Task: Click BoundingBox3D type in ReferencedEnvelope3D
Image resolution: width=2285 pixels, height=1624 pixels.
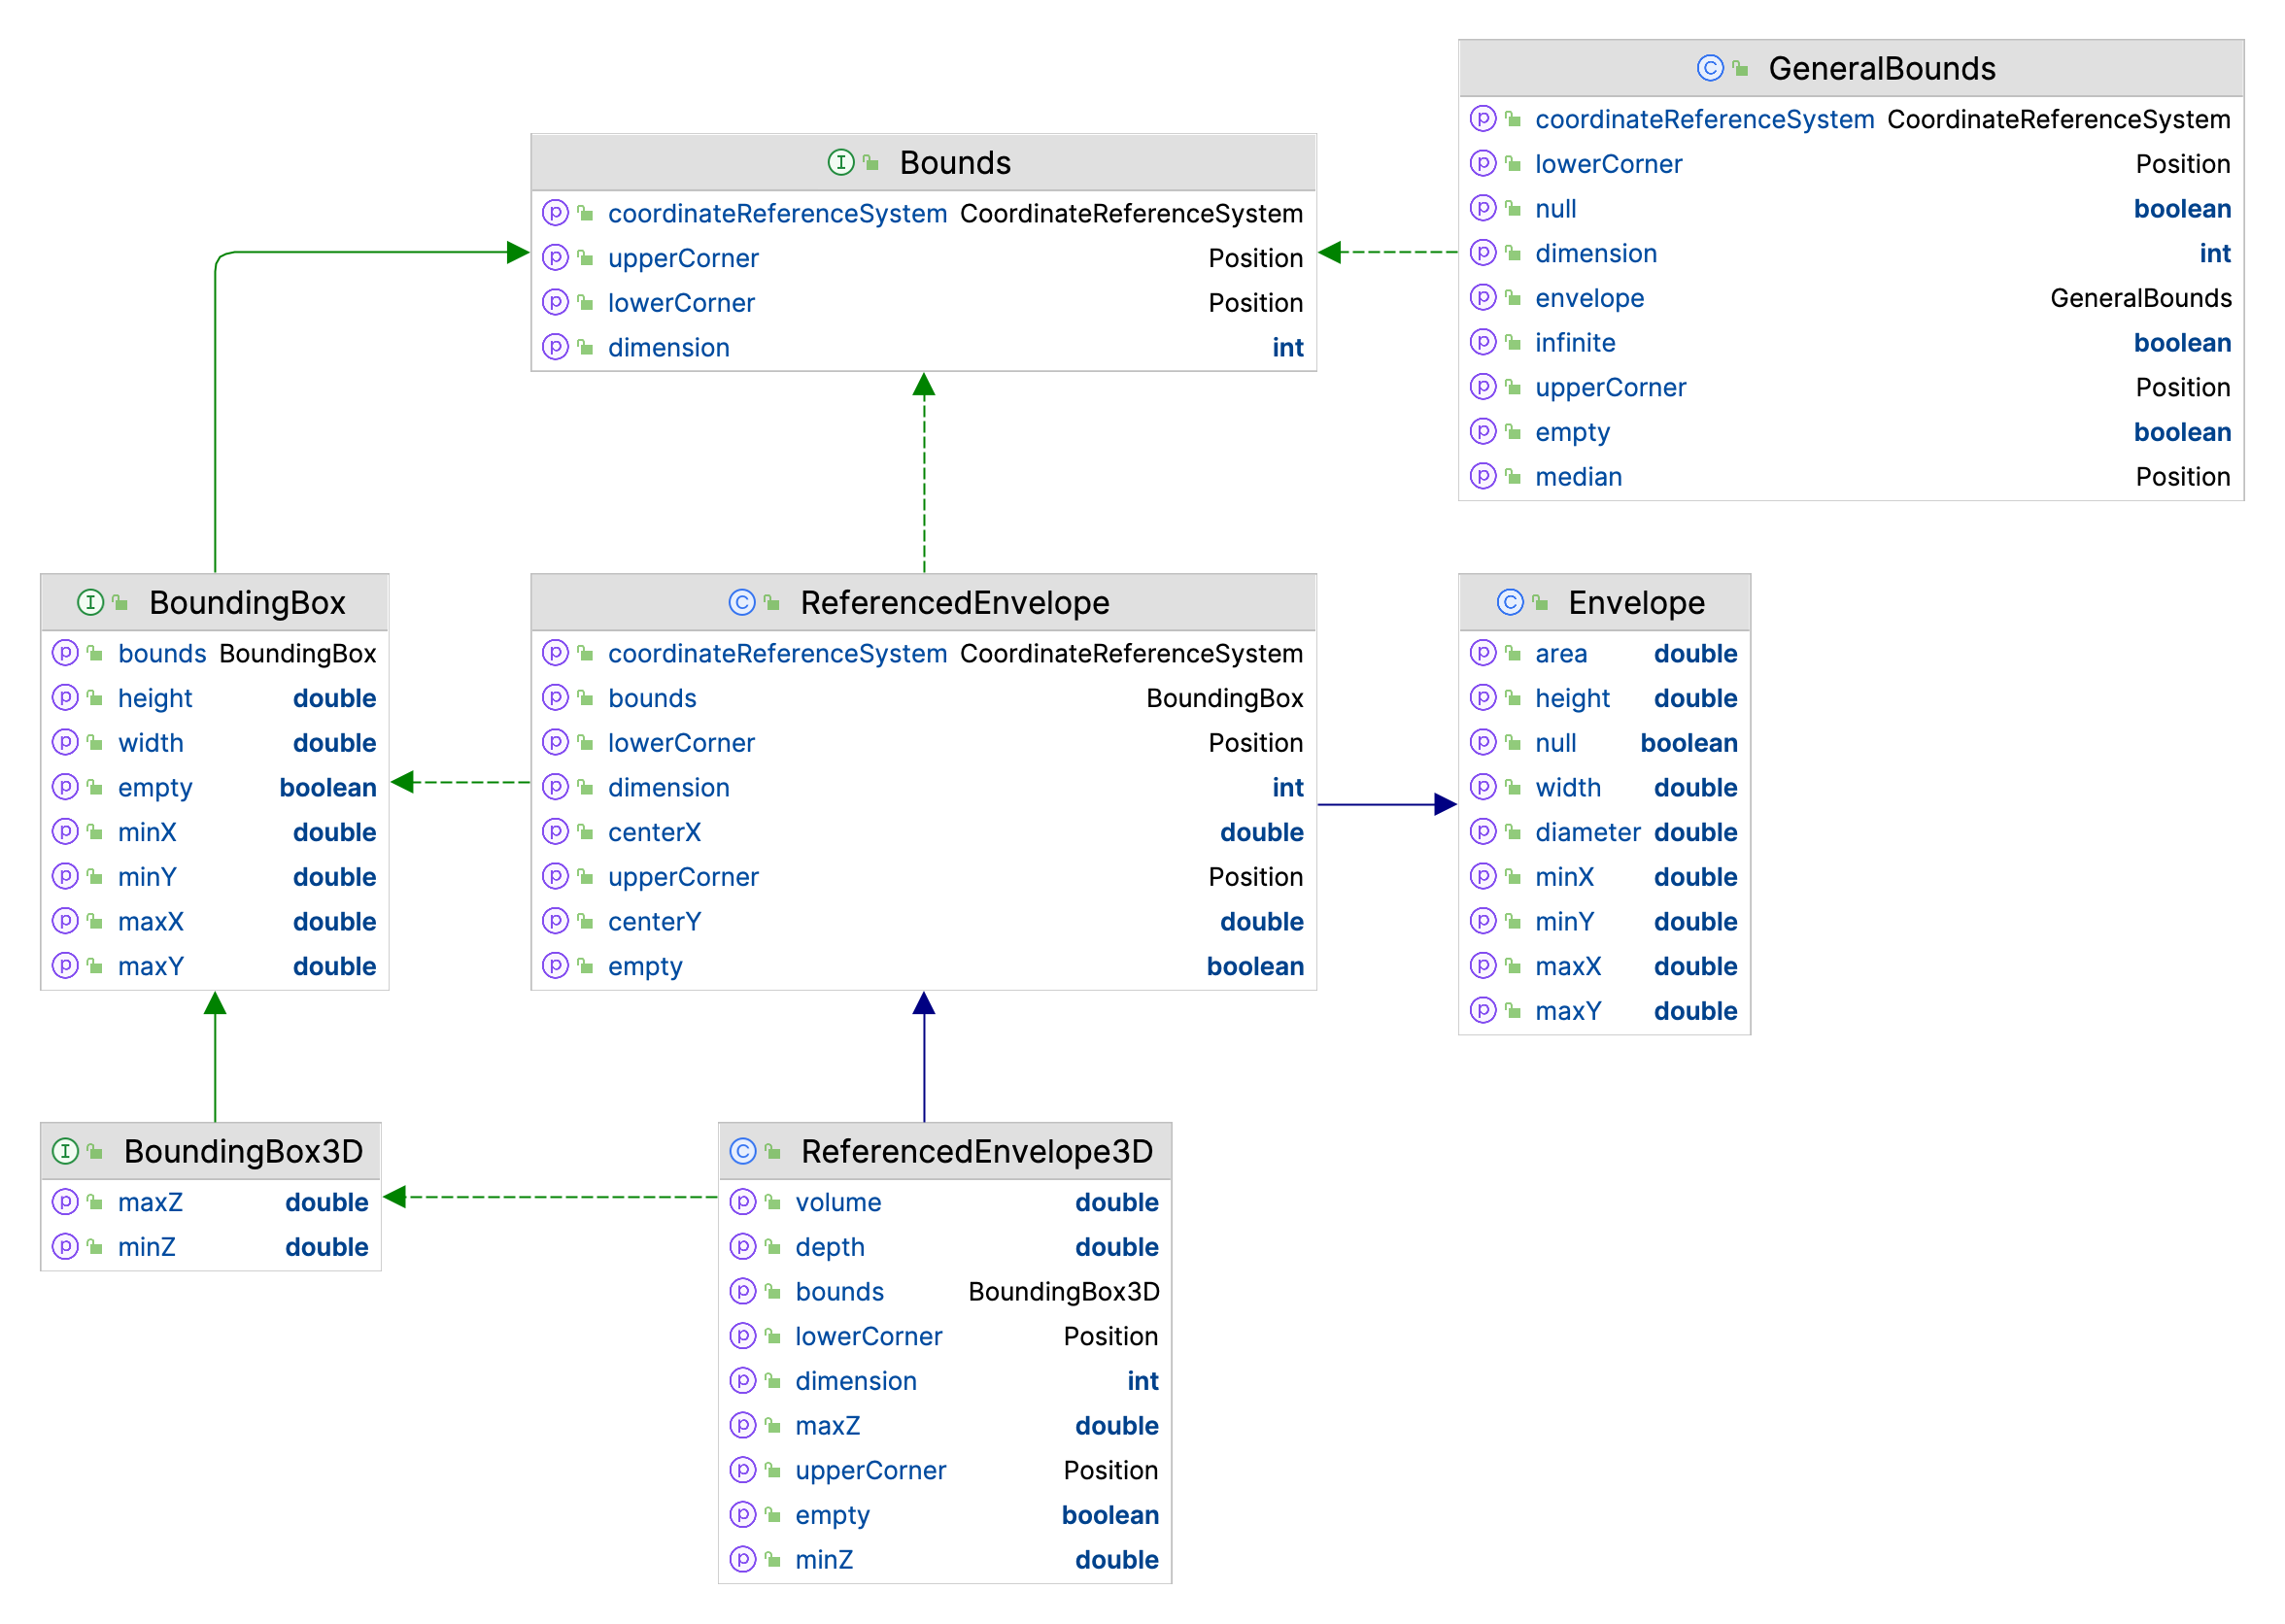Action: [1064, 1292]
